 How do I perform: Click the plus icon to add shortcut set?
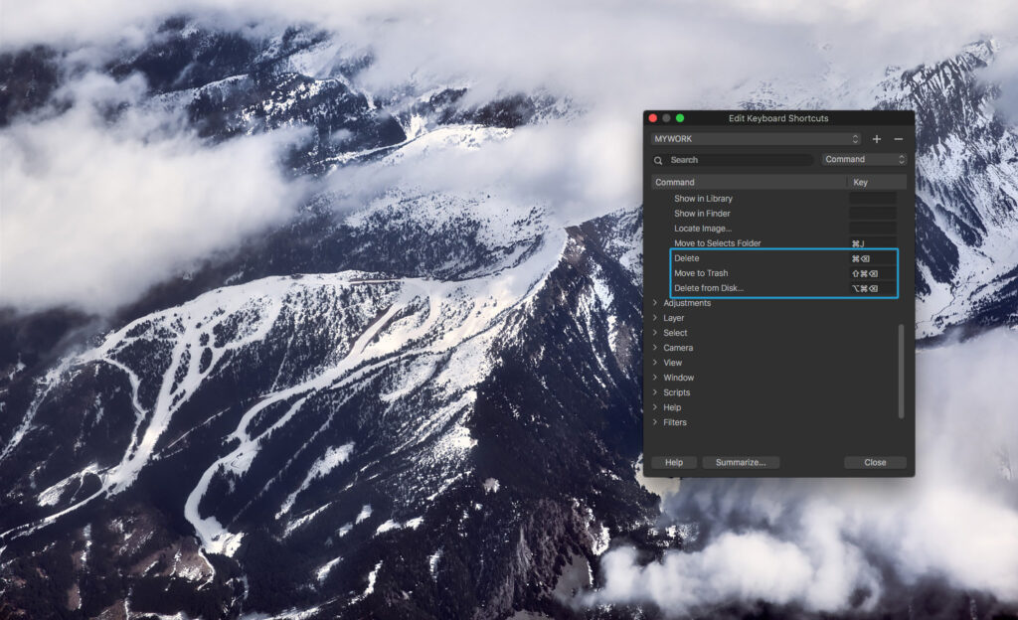pyautogui.click(x=876, y=138)
